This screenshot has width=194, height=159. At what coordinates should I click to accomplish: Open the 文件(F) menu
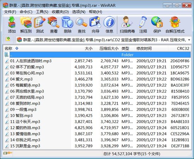(10, 12)
